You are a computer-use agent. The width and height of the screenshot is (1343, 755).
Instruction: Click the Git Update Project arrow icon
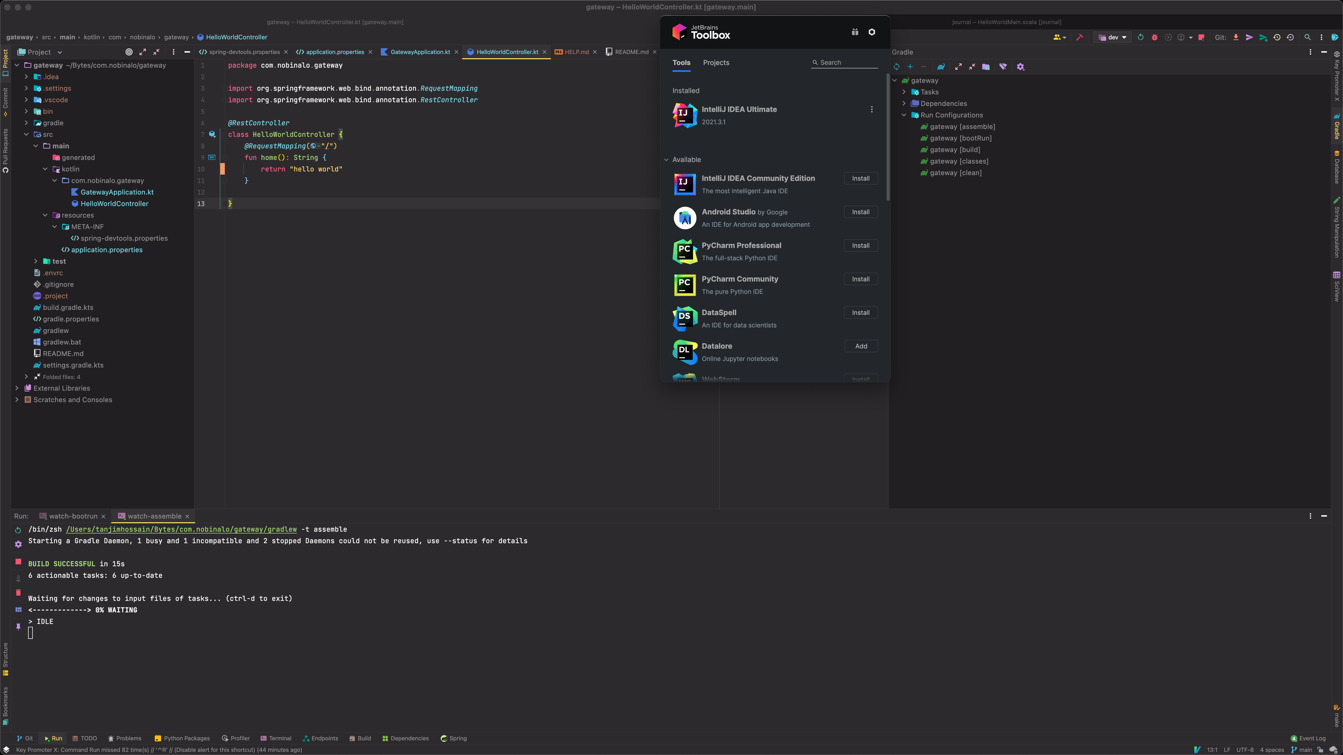tap(1236, 37)
